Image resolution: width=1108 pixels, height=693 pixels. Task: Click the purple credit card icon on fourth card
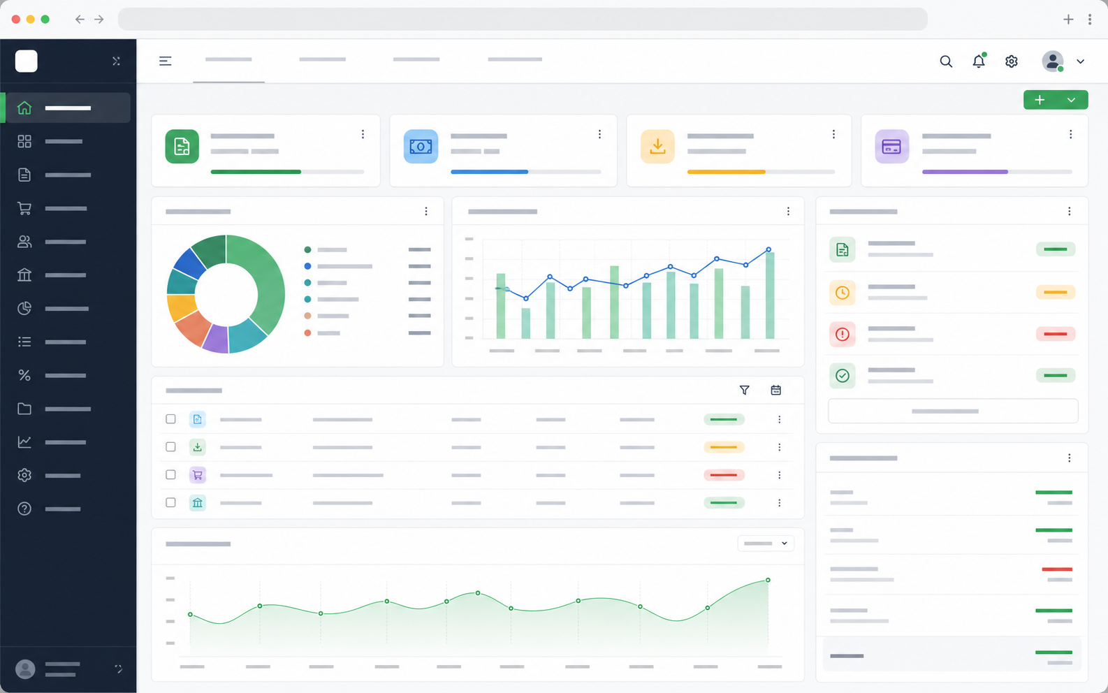(x=892, y=146)
